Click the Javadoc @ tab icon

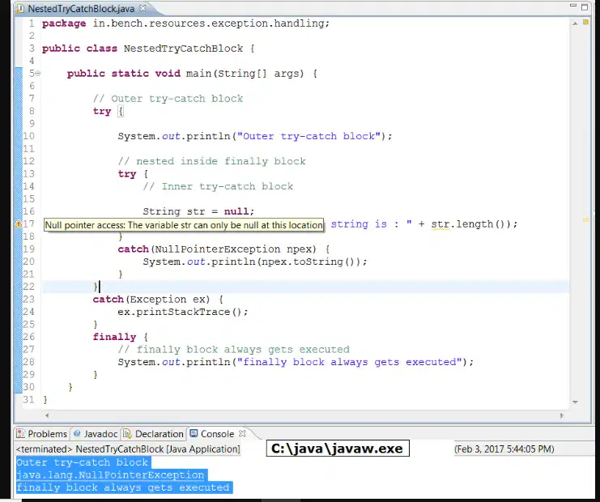click(x=77, y=433)
